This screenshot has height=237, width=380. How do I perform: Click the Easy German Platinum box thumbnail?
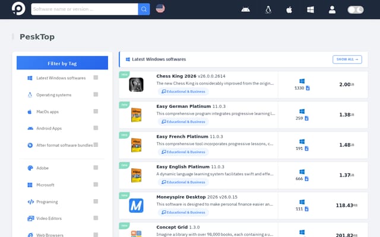click(x=136, y=115)
